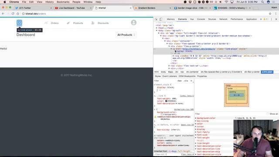This screenshot has height=157, width=279.
Task: Collapse the body element node
Action: [x=157, y=31]
